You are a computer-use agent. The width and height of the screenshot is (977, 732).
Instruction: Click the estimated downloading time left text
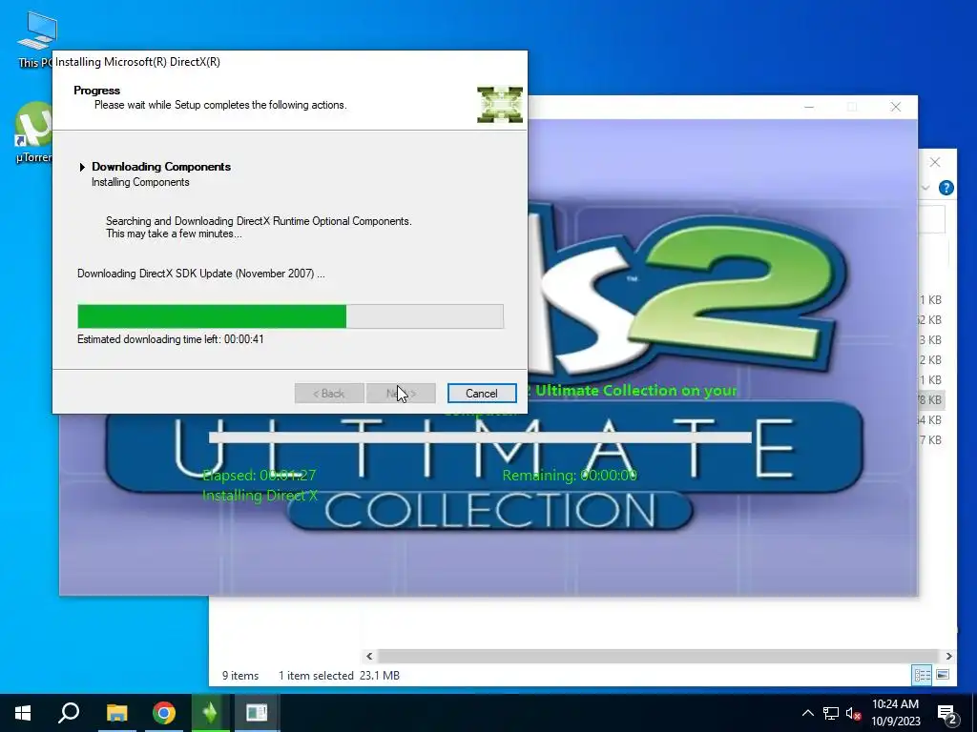(170, 339)
